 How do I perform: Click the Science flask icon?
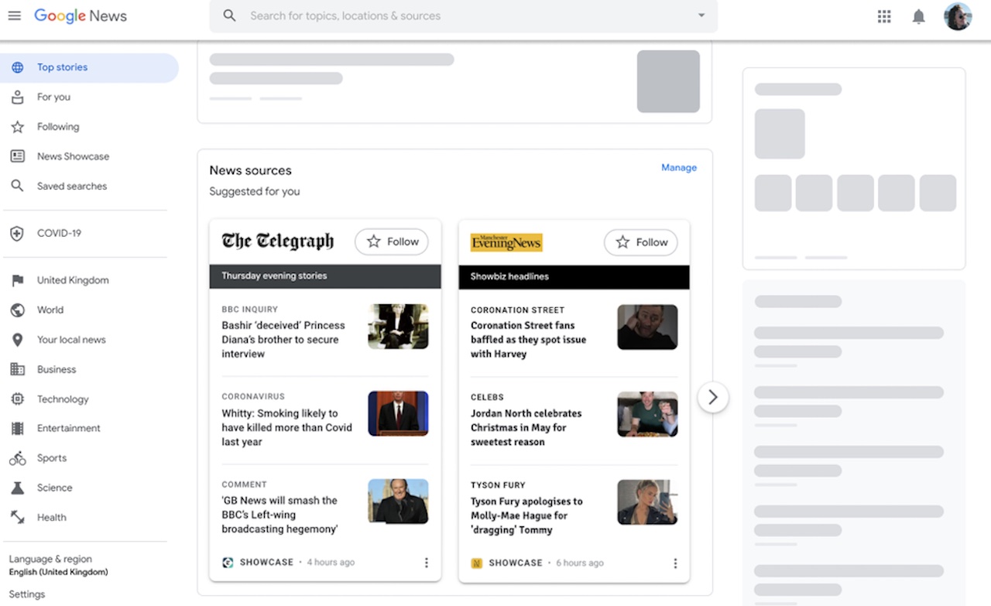coord(17,488)
